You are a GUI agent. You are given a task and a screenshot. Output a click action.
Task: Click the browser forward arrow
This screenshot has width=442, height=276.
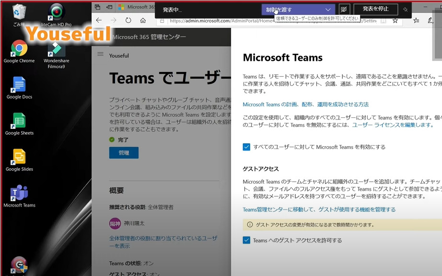113,20
